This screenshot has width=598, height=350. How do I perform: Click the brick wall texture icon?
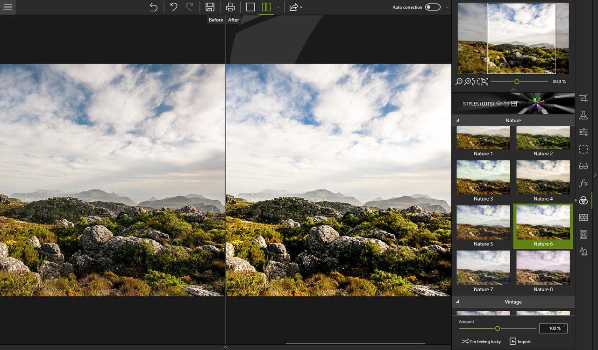tap(583, 217)
